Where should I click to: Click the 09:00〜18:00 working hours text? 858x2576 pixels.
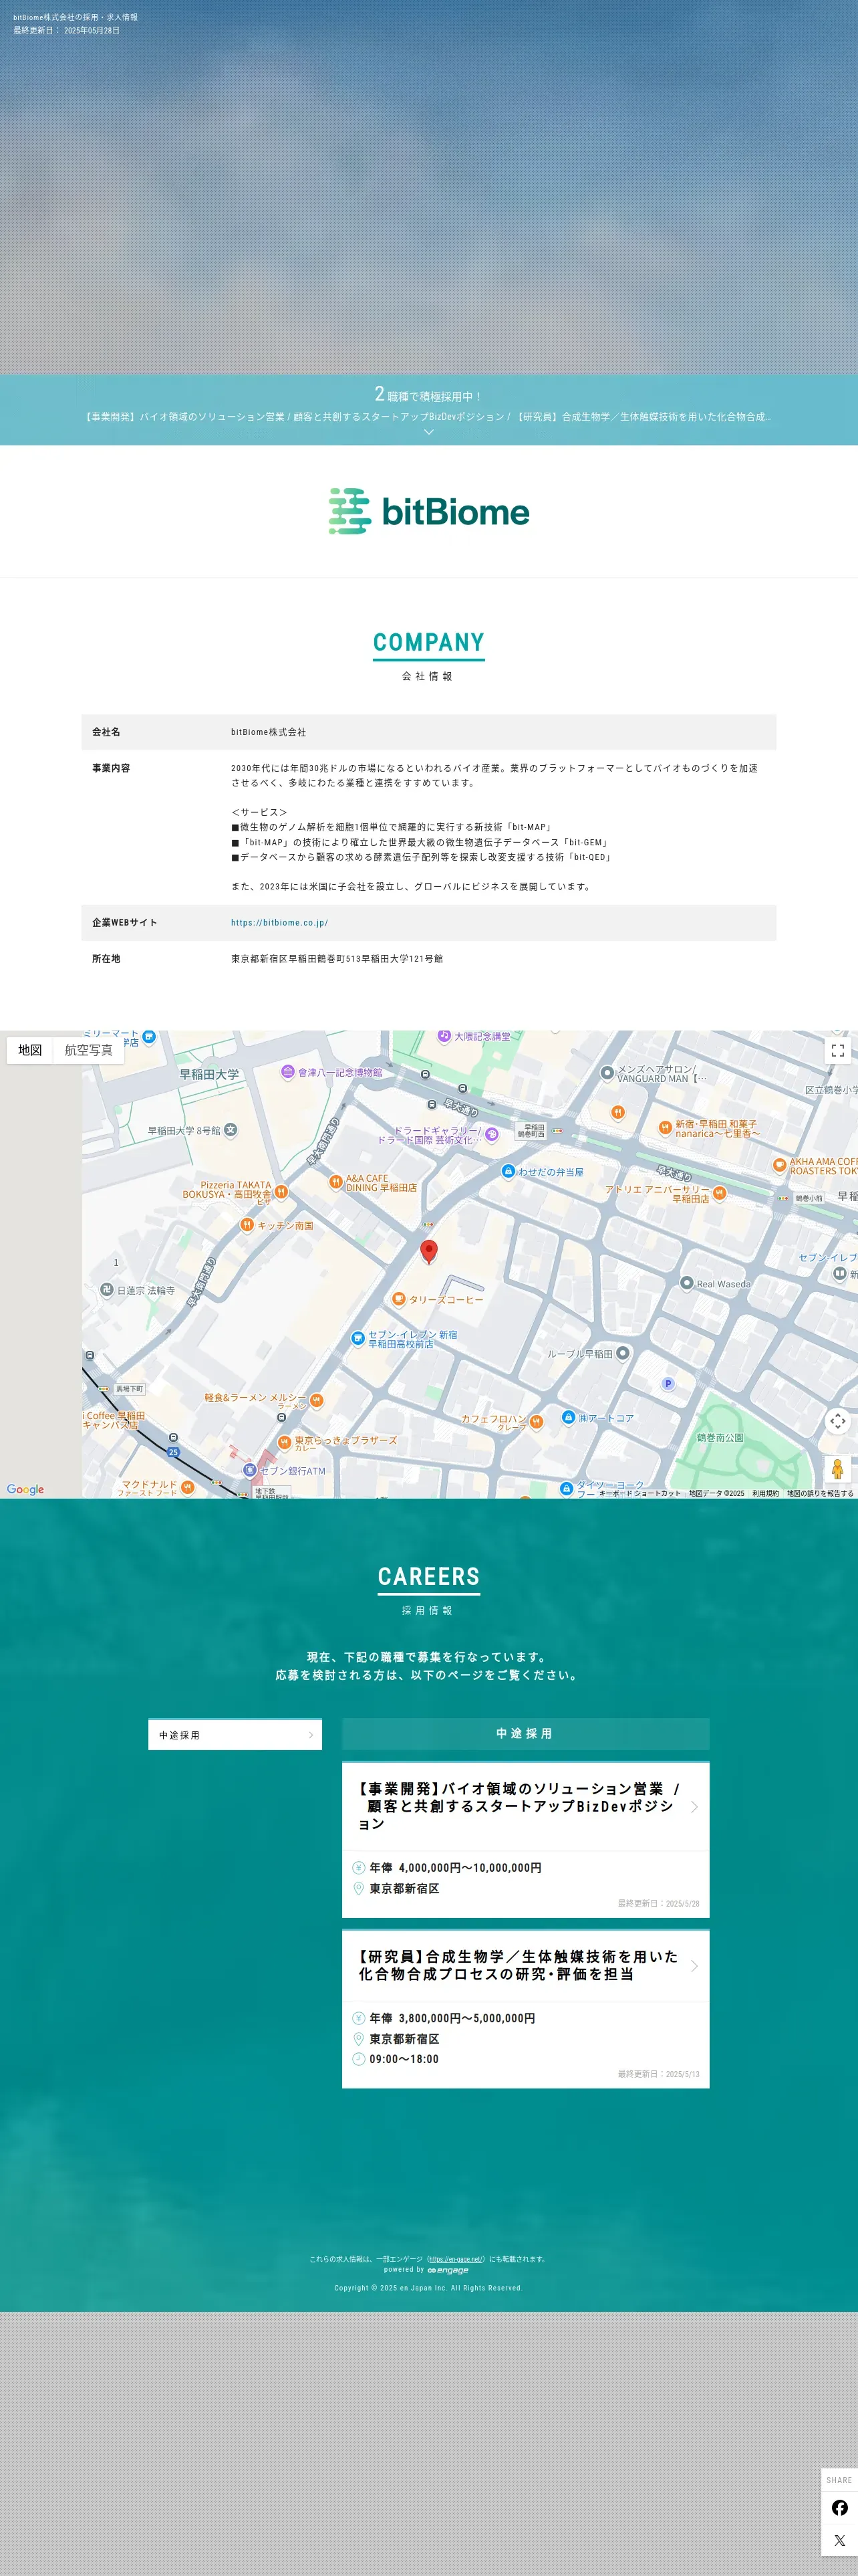click(404, 2059)
